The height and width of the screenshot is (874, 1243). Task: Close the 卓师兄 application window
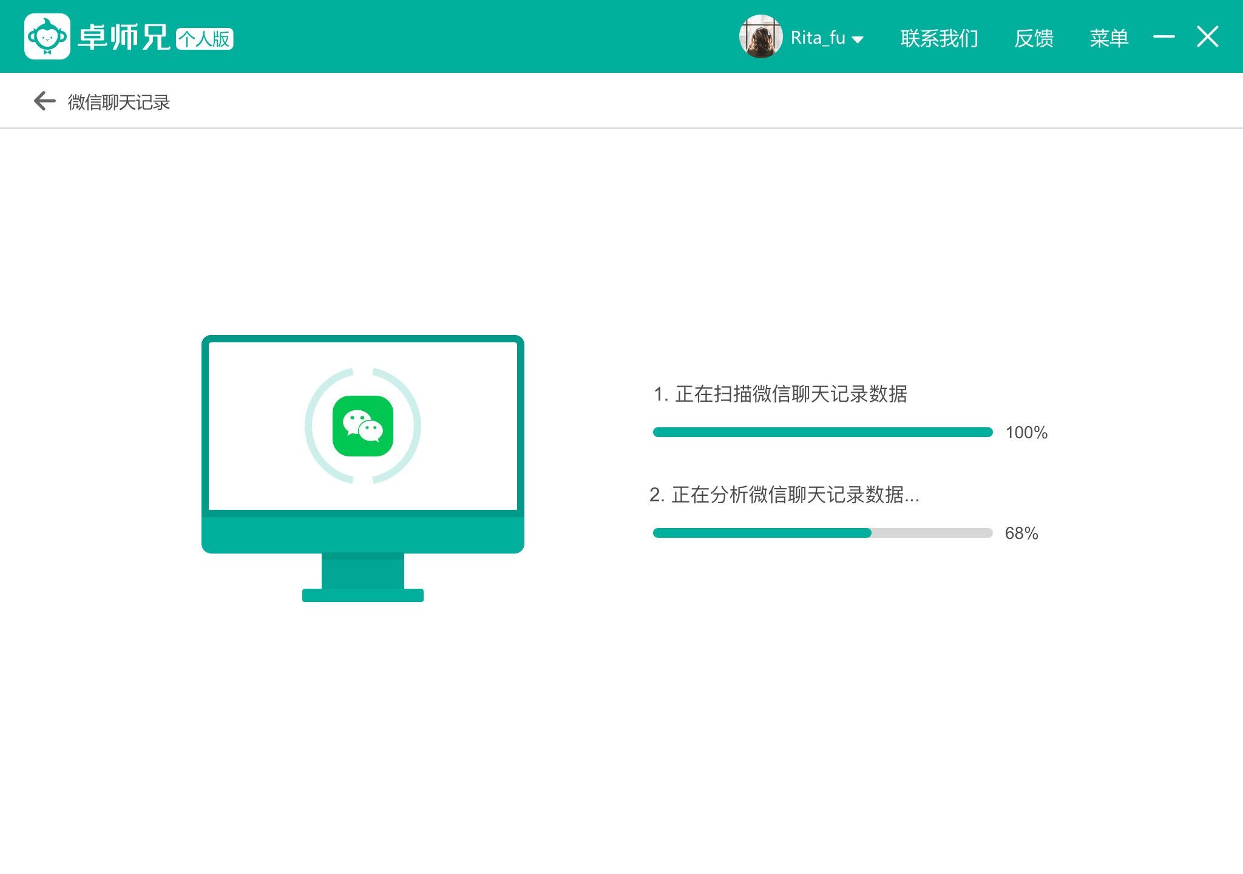tap(1208, 36)
